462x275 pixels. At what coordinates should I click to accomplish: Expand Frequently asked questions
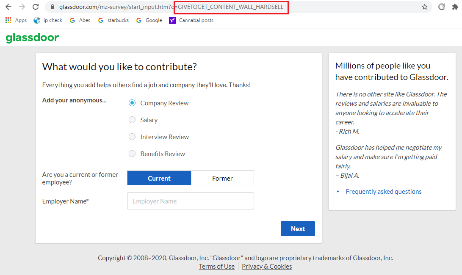384,192
